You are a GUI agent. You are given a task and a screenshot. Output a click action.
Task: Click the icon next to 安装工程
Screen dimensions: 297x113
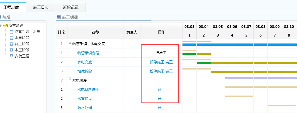(x=11, y=56)
